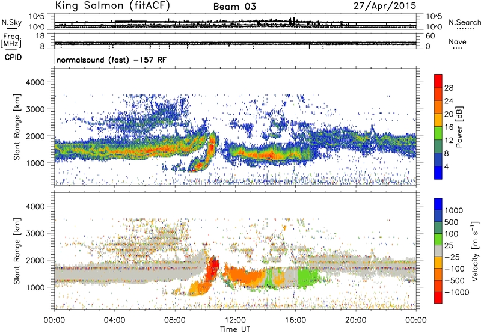Click red velocity patch near 10:30 UT
481x333 pixels.
213,267
